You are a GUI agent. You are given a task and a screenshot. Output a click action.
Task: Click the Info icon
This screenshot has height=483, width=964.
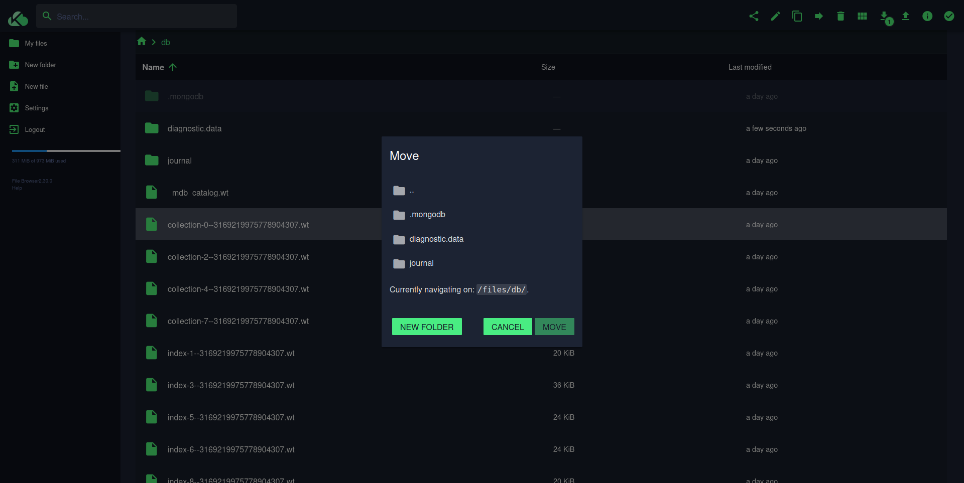tap(927, 16)
